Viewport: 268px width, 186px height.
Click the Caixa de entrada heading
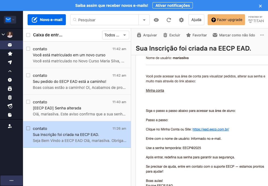click(48, 35)
